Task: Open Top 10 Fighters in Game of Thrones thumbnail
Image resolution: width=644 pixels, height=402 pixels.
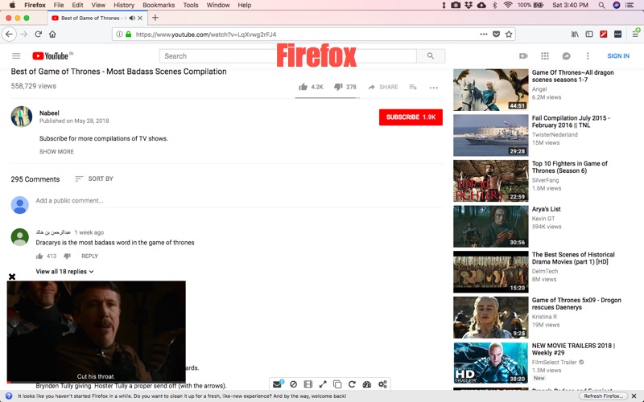Action: click(491, 181)
